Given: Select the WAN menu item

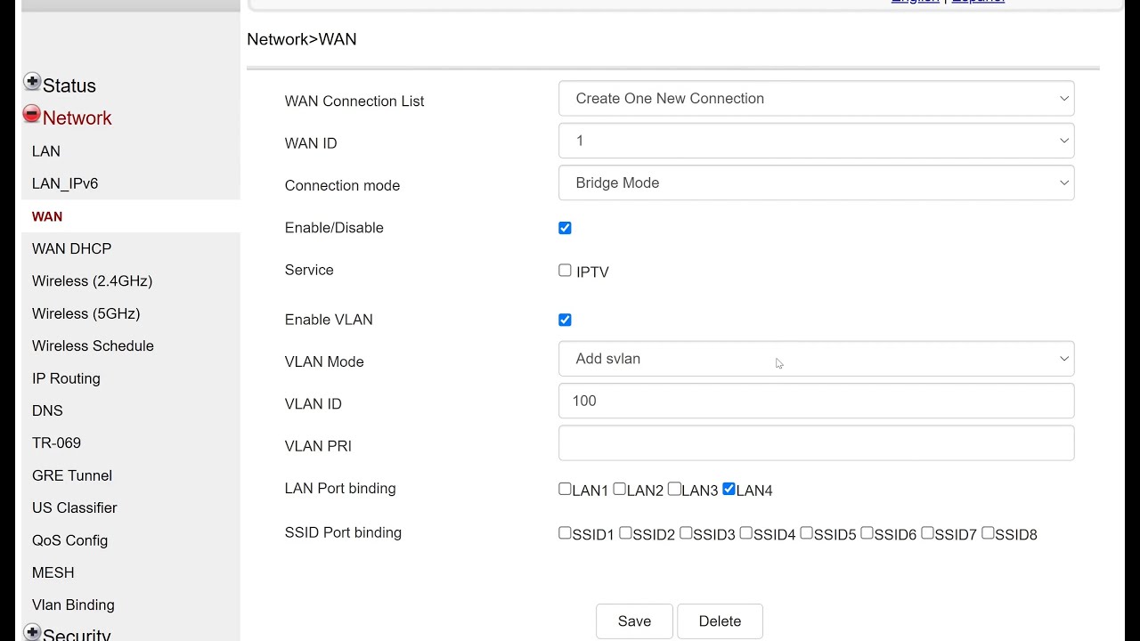Looking at the screenshot, I should point(47,216).
